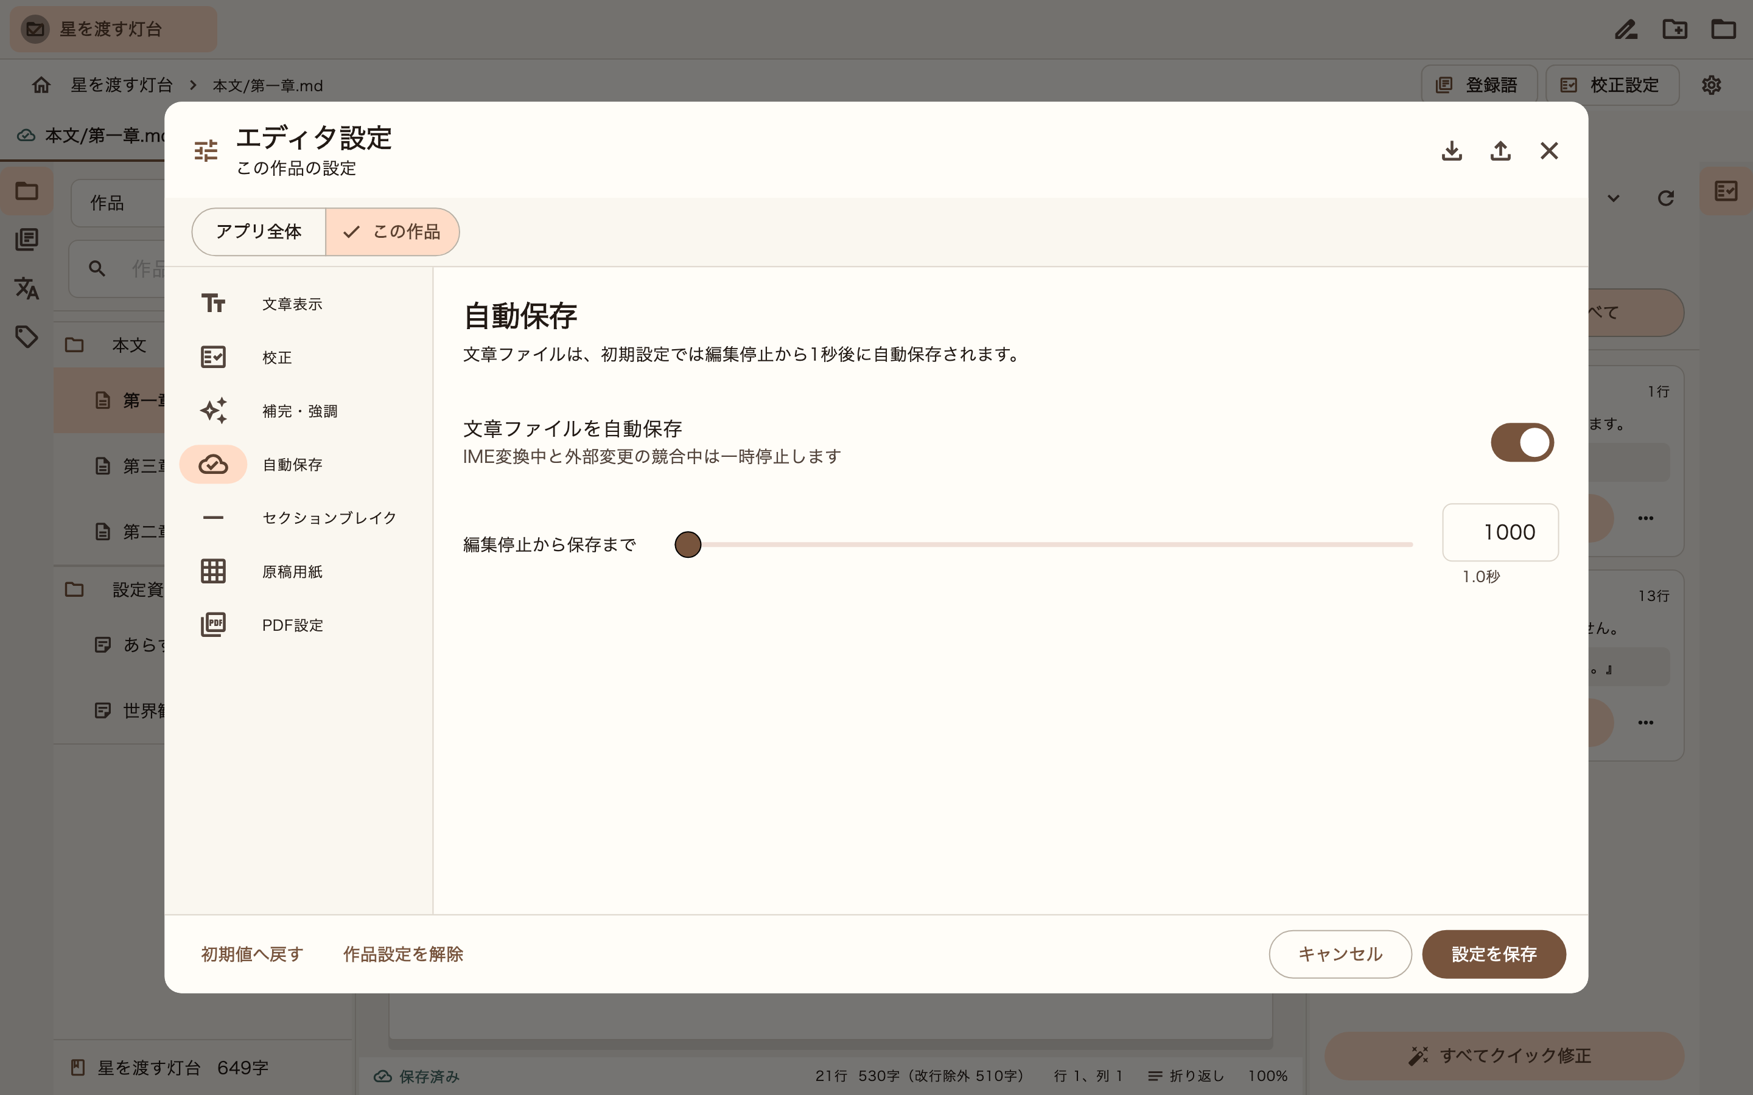The image size is (1753, 1095).
Task: Open the library panel icon in left sidebar
Action: [27, 240]
